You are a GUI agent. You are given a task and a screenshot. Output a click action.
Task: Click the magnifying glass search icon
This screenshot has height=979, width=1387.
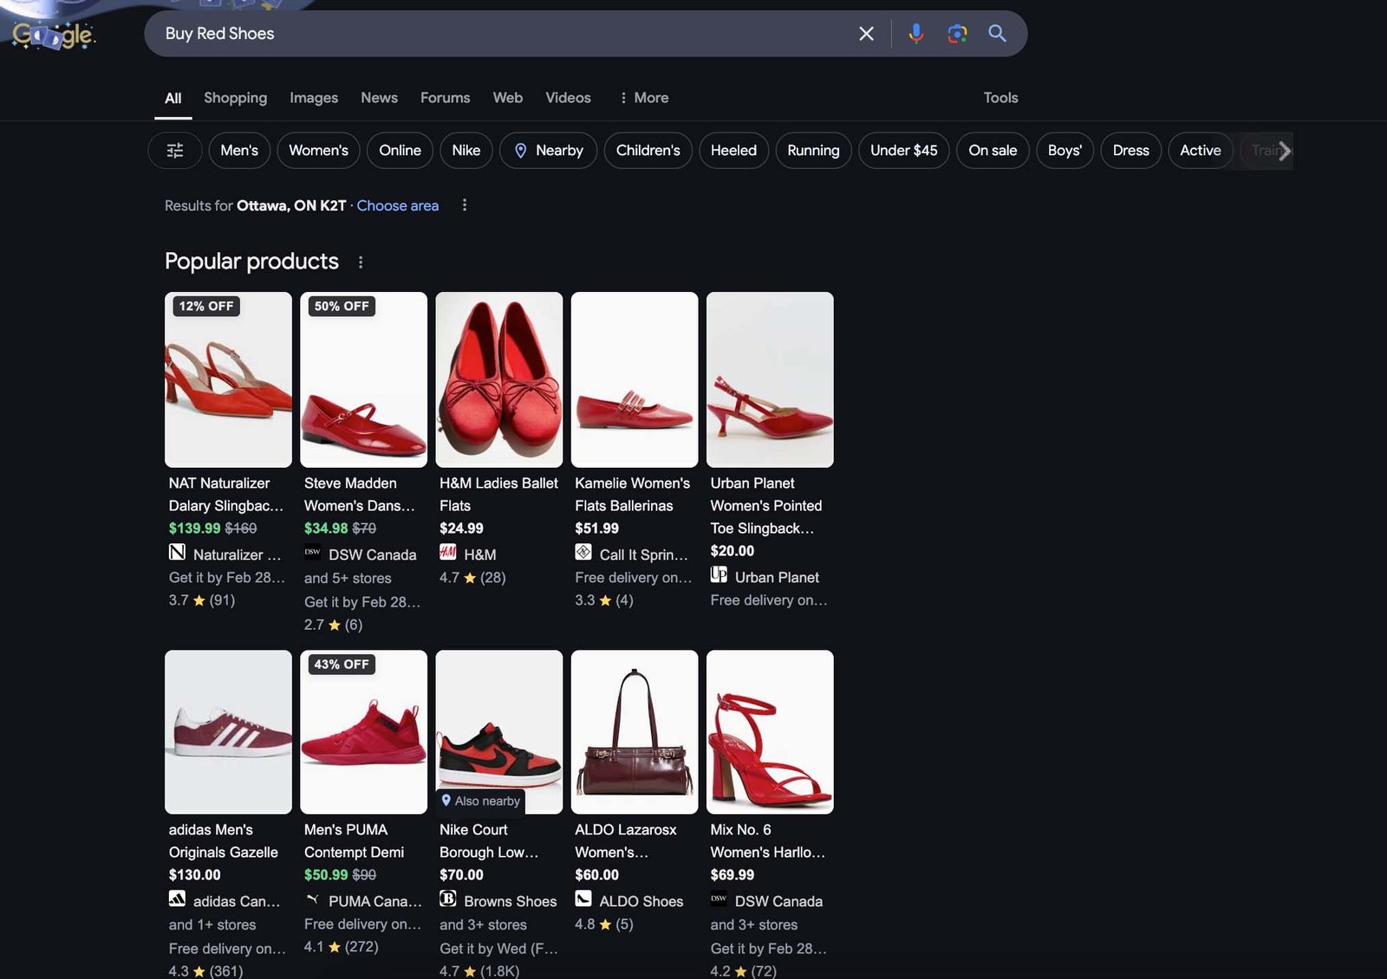pos(997,34)
